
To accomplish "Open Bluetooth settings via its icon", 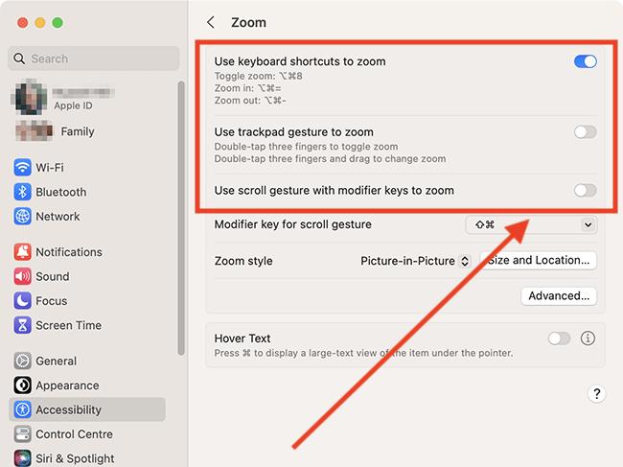I will click(x=23, y=192).
